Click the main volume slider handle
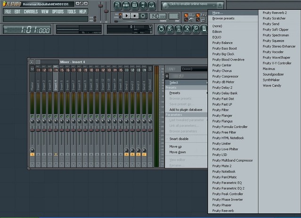The image size is (301, 218). coord(100,6)
